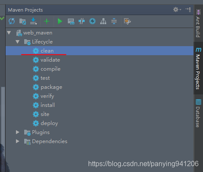Open the Ant Build side tab
203x172 pixels.
pos(198,23)
